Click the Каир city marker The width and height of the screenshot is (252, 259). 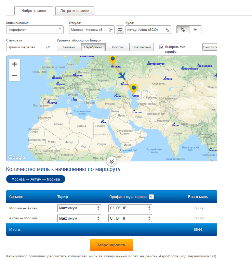(103, 121)
